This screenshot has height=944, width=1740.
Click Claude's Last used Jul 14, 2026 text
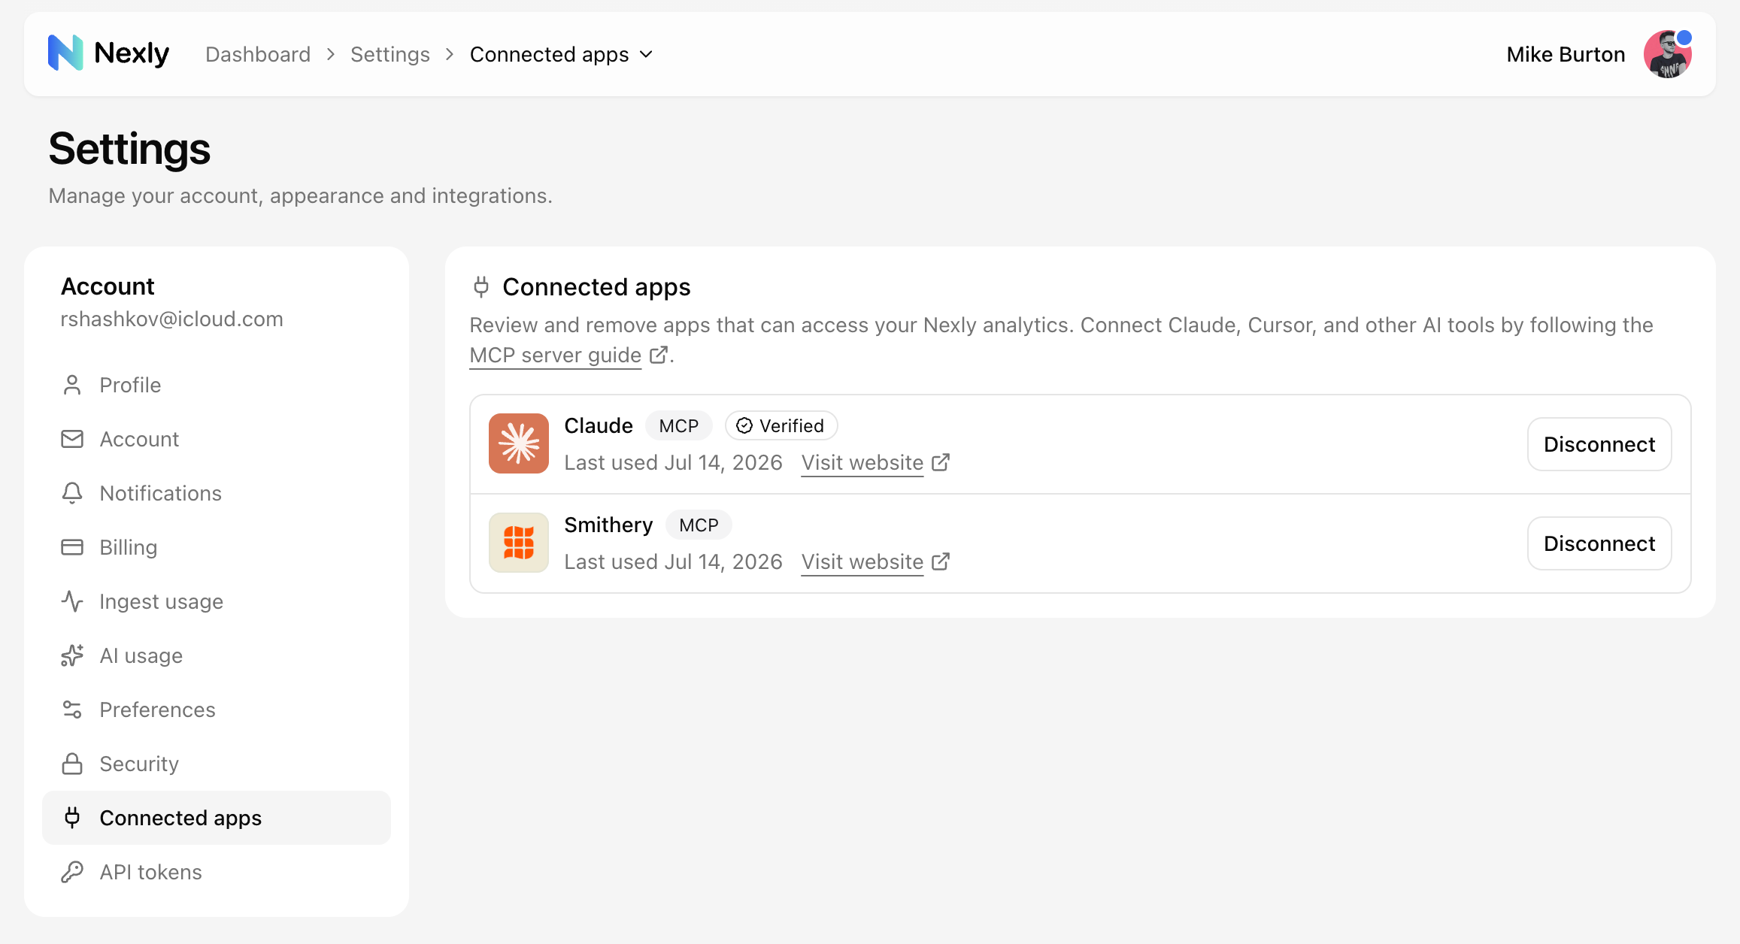coord(674,462)
